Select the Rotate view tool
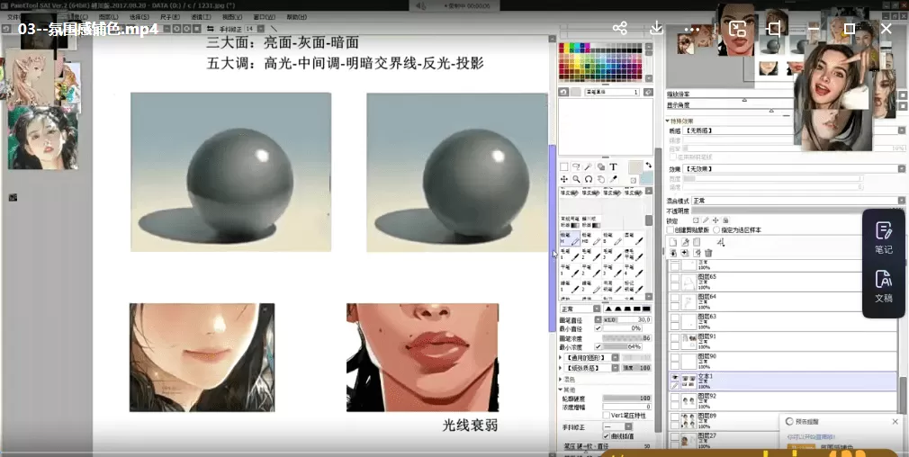This screenshot has width=909, height=457. (589, 179)
